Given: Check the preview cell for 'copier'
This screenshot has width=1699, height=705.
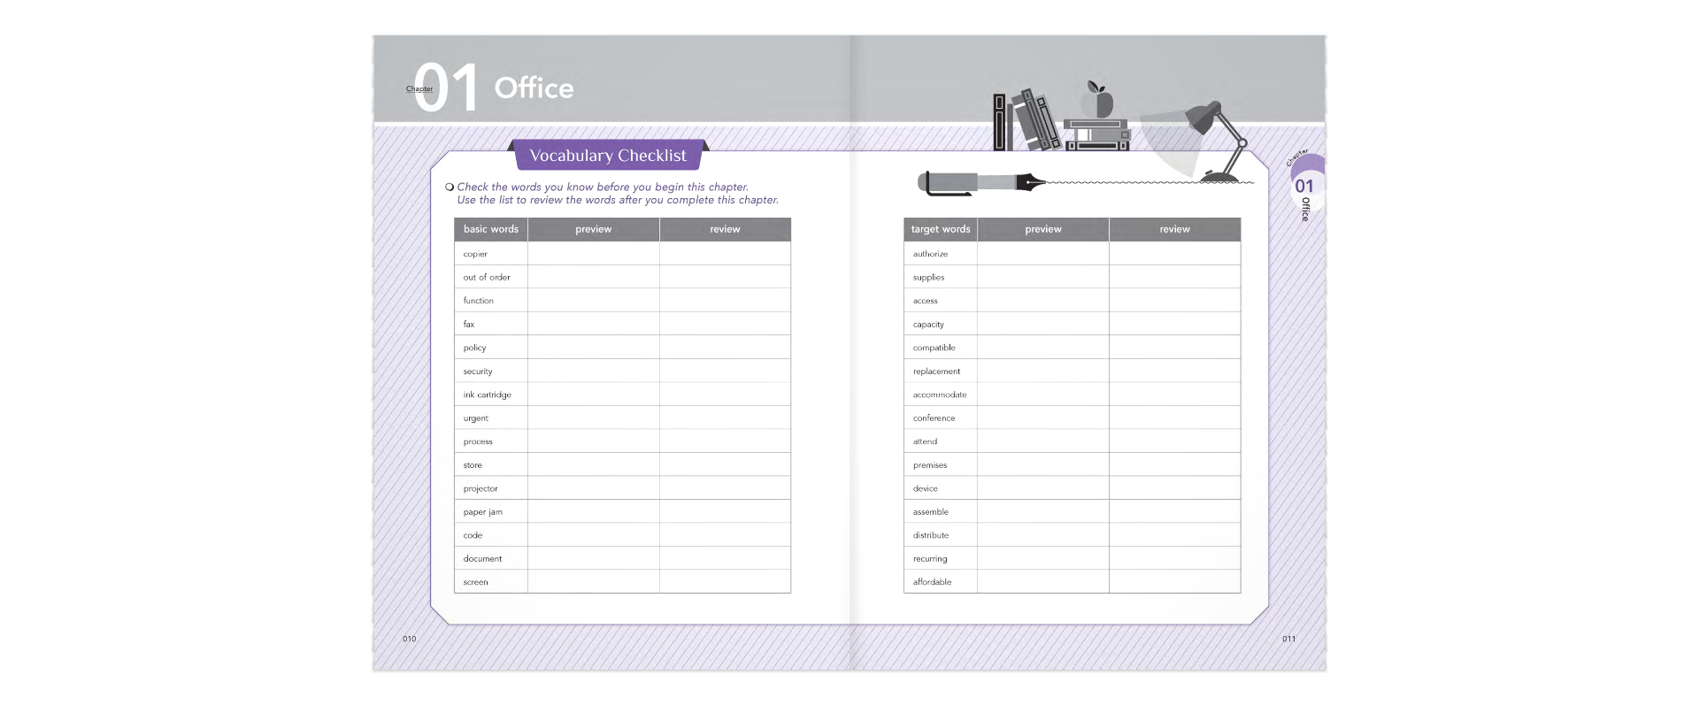Looking at the screenshot, I should [593, 254].
